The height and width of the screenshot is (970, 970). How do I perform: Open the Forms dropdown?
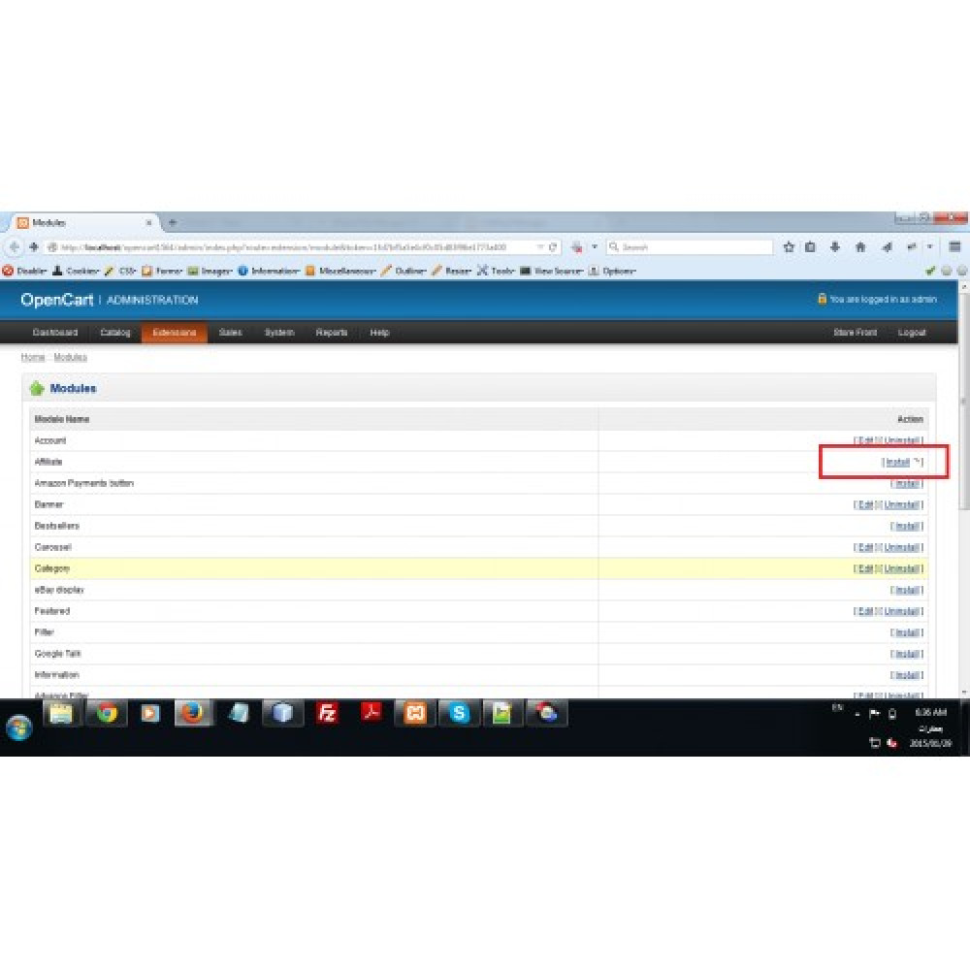point(163,271)
